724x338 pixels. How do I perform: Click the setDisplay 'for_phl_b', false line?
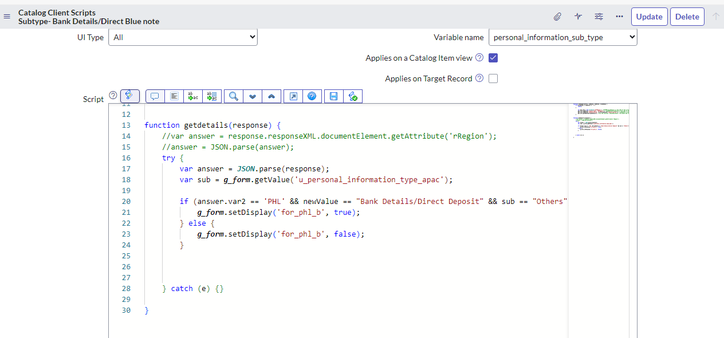click(x=281, y=234)
